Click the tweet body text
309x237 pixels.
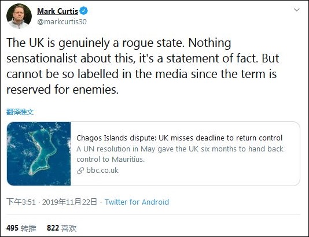tap(143, 66)
